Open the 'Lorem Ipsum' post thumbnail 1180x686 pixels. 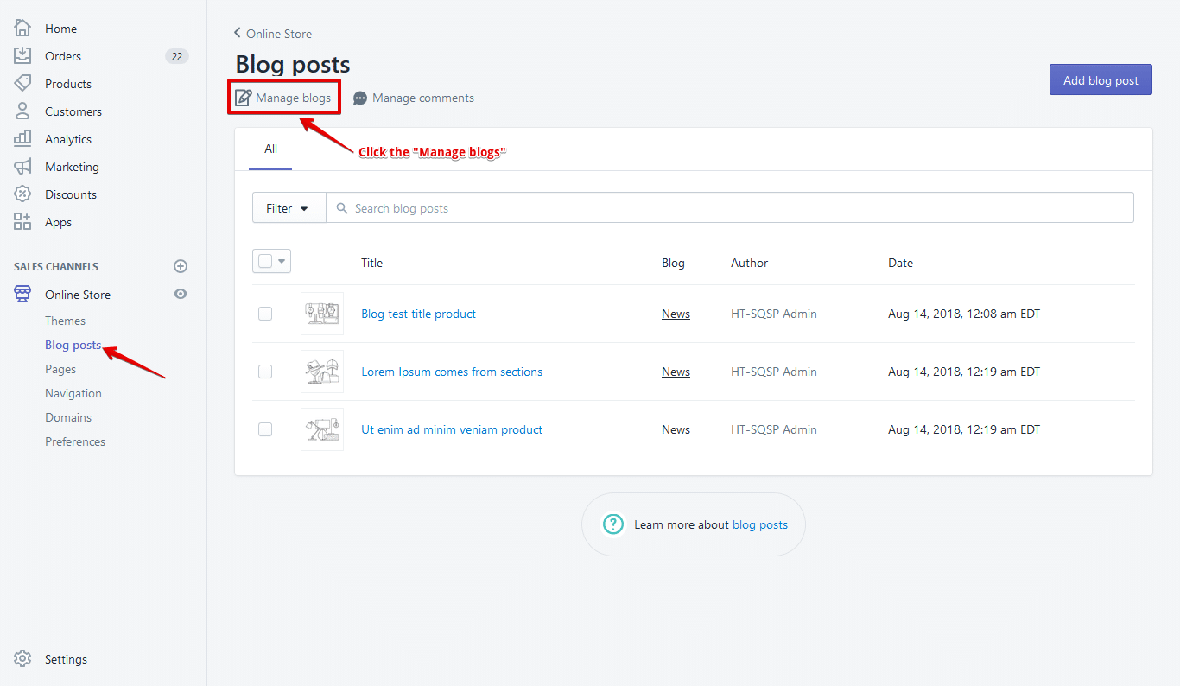pyautogui.click(x=321, y=371)
